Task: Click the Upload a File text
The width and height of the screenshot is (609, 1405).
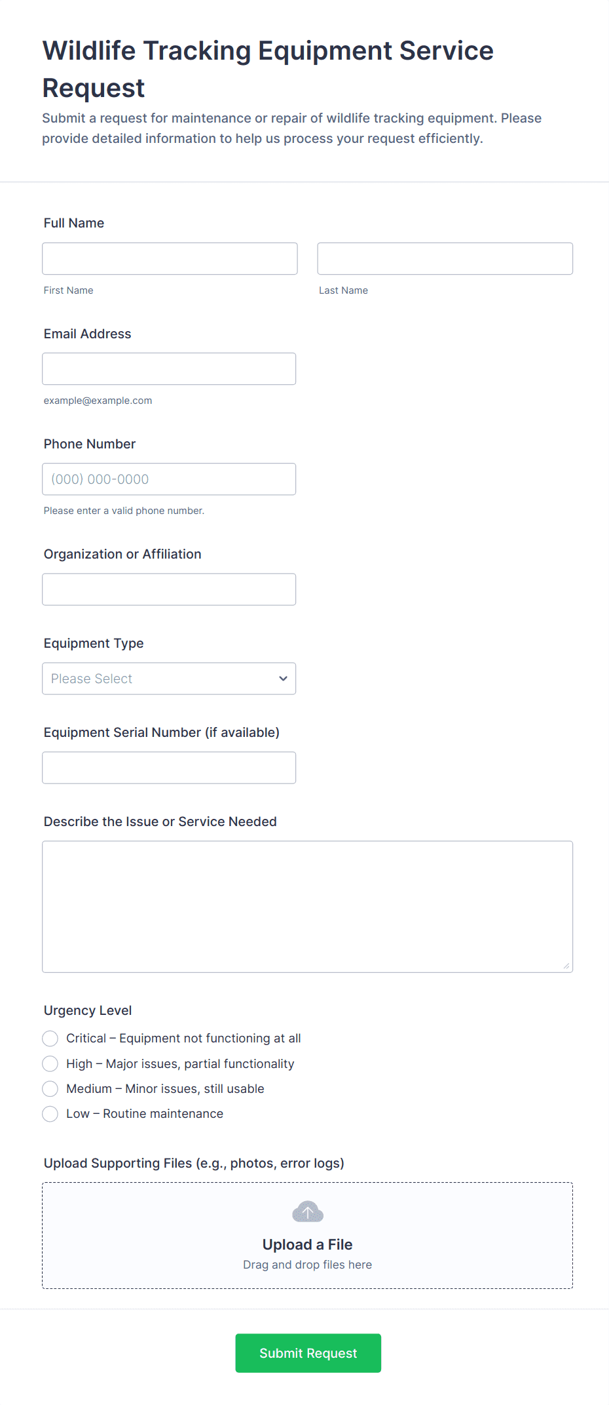Action: (x=307, y=1244)
